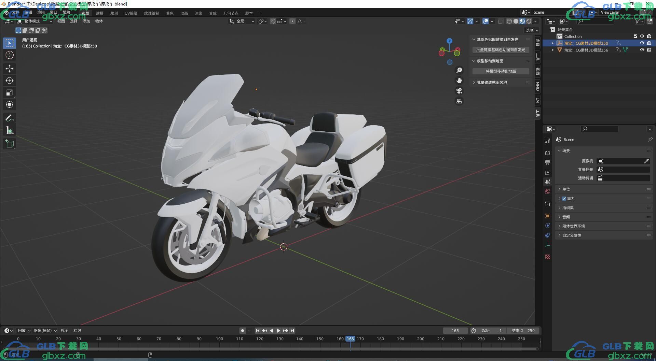This screenshot has height=361, width=656.
Task: Select the Add Cube tool
Action: pos(10,144)
